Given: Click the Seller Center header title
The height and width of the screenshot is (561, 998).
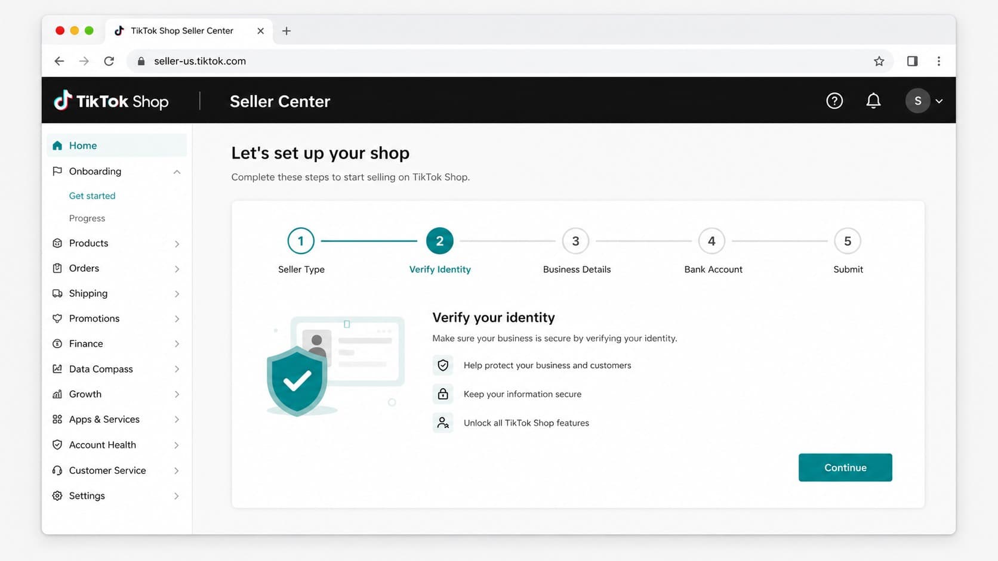Looking at the screenshot, I should coord(280,101).
